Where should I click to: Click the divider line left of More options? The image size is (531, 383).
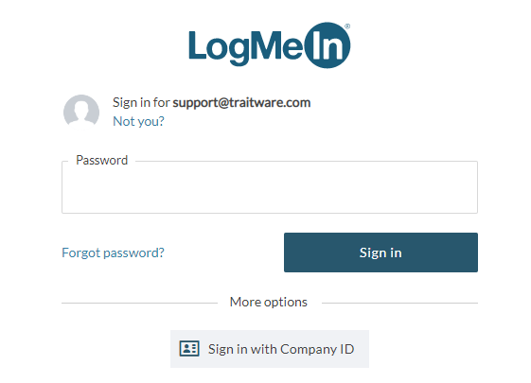point(139,304)
